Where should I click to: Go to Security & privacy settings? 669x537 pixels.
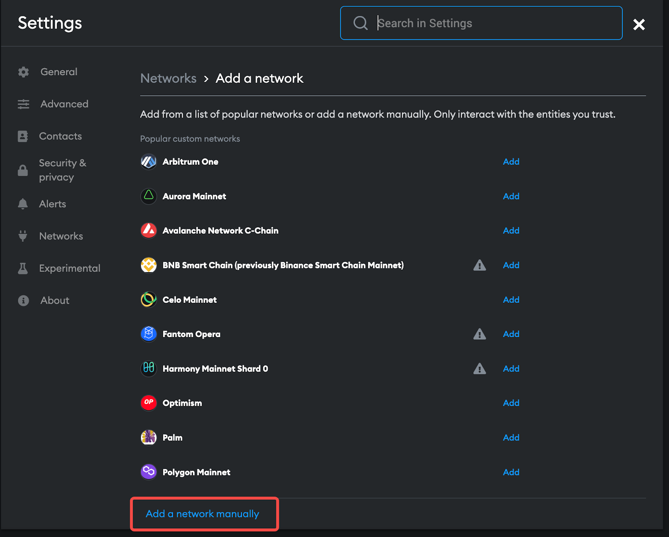click(62, 170)
